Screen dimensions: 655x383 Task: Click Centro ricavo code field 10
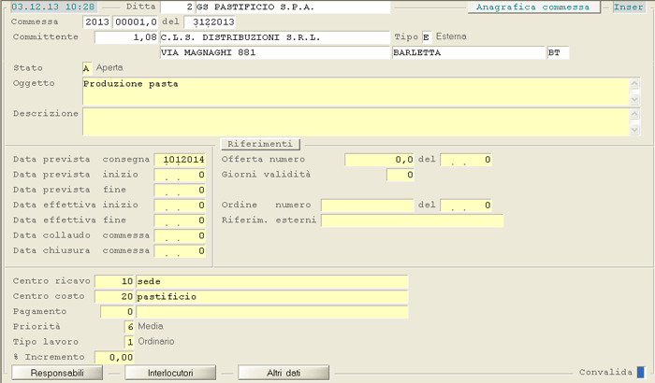(x=114, y=281)
